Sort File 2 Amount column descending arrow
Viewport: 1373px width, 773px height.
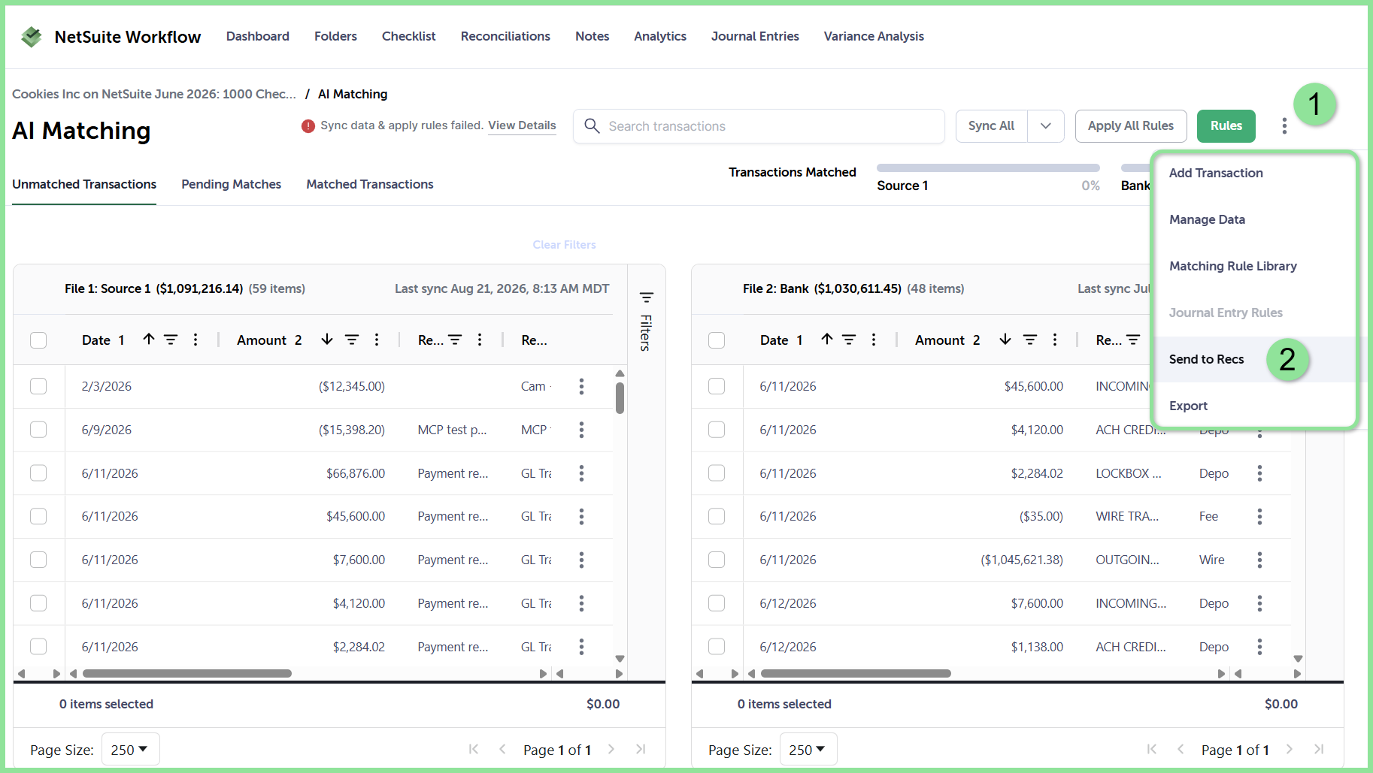pyautogui.click(x=1005, y=340)
